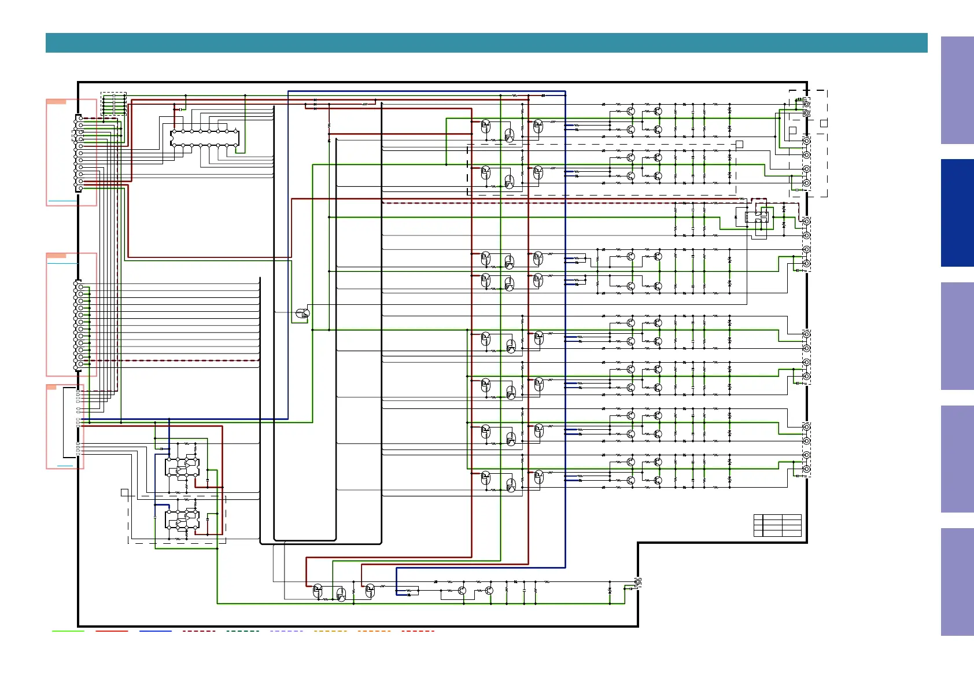974x689 pixels.
Task: Select the top-left multi-pin connector
Action: [x=79, y=153]
